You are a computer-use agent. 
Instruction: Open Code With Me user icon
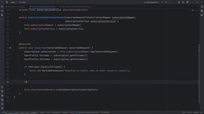click(179, 2)
